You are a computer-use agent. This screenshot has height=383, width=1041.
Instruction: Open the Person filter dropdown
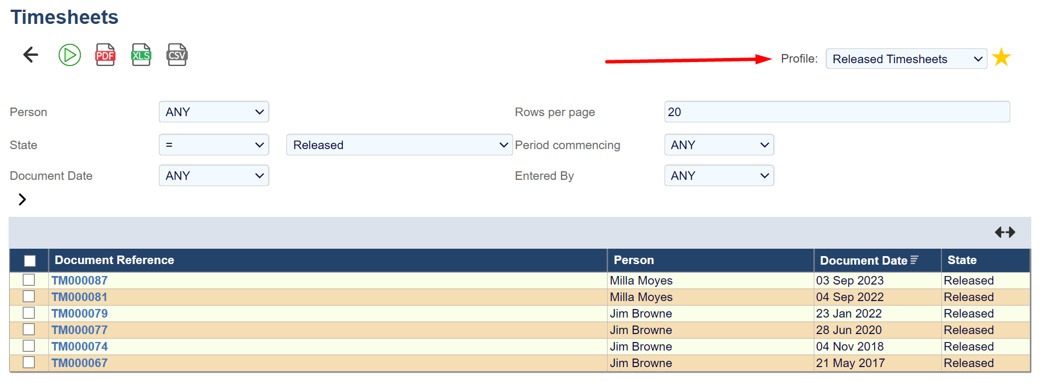[214, 112]
